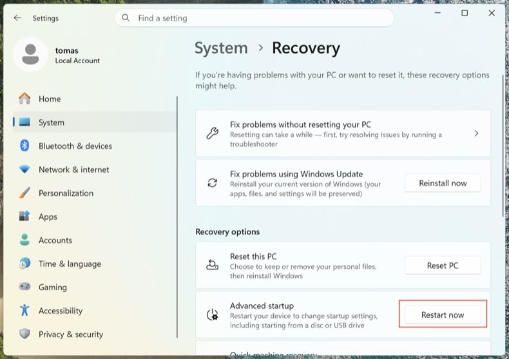509x359 pixels.
Task: Click the main page vertical scrollbar
Action: pos(503,146)
